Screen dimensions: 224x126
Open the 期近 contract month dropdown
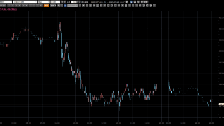coord(43,2)
